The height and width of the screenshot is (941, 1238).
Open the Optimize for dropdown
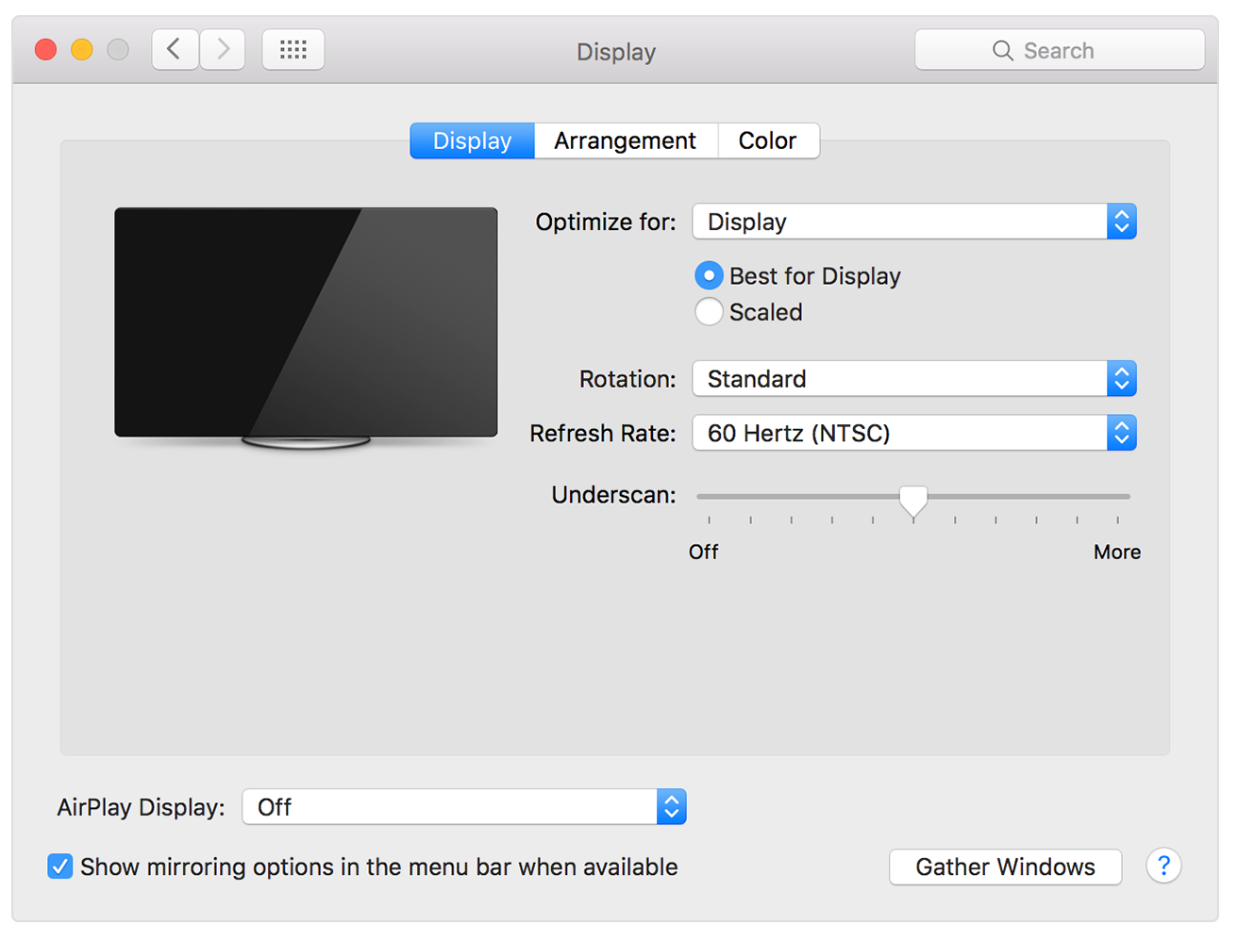coord(913,222)
